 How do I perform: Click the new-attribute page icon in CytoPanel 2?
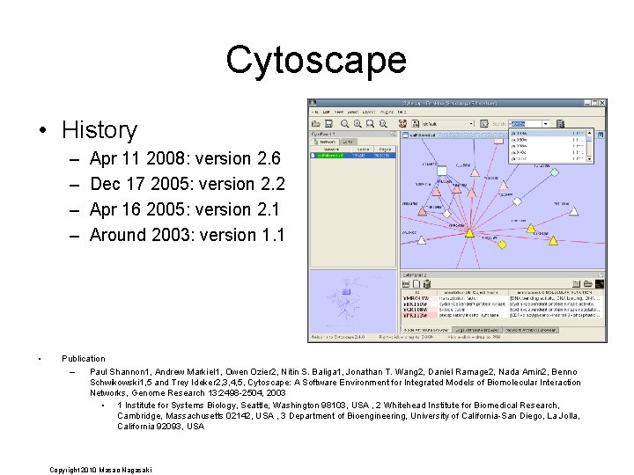[x=417, y=284]
